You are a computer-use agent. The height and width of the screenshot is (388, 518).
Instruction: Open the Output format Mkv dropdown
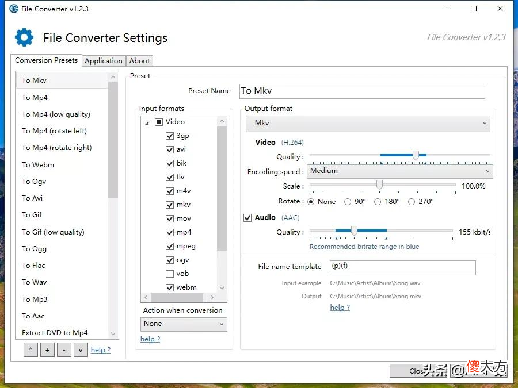tap(368, 124)
